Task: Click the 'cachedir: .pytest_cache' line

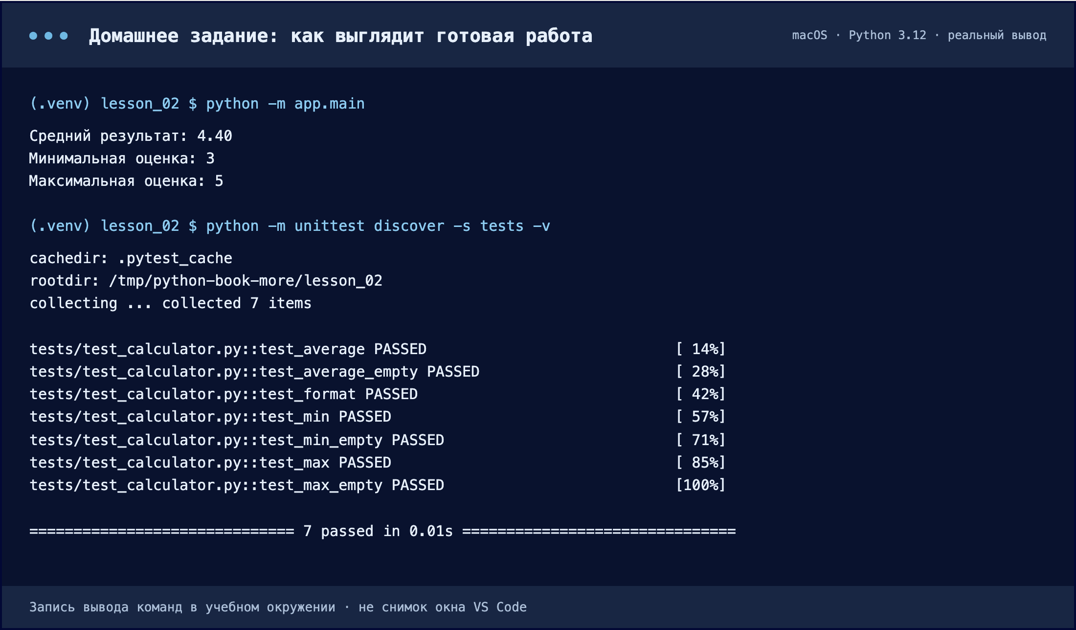Action: click(131, 258)
